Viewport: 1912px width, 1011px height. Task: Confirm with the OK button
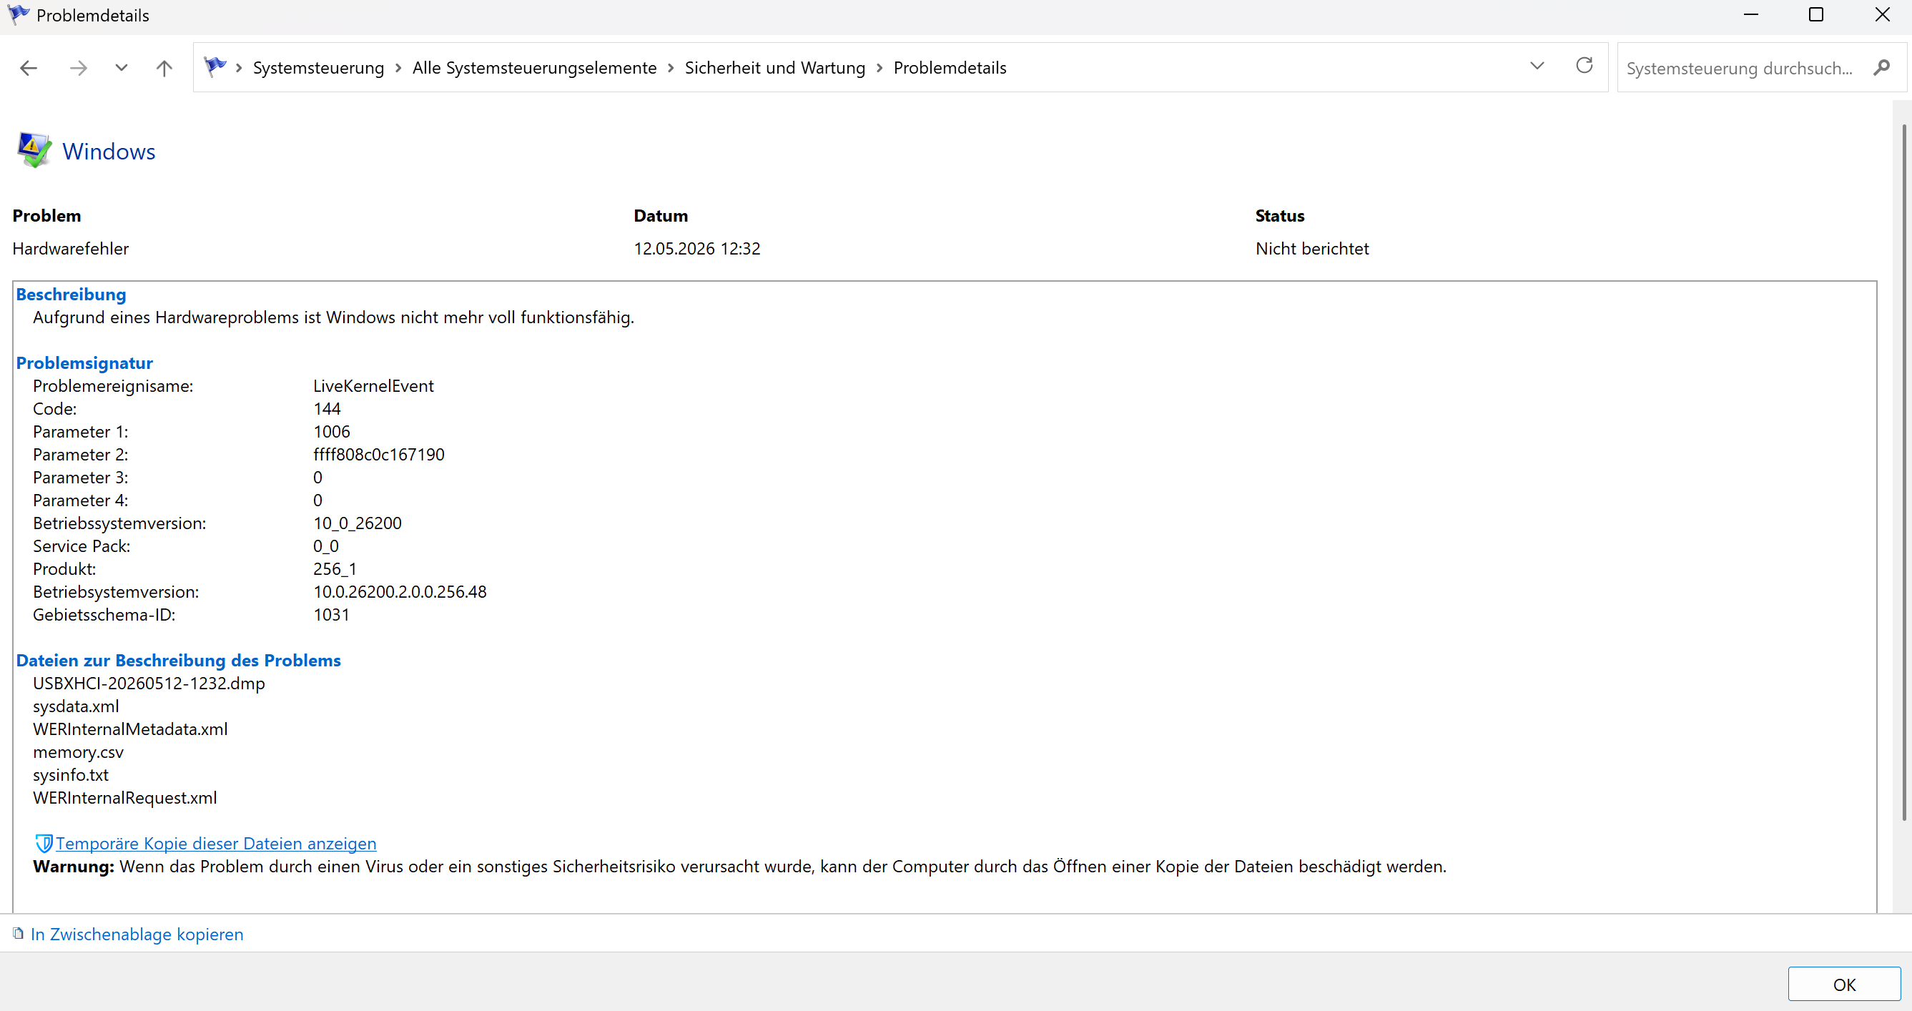pos(1843,985)
